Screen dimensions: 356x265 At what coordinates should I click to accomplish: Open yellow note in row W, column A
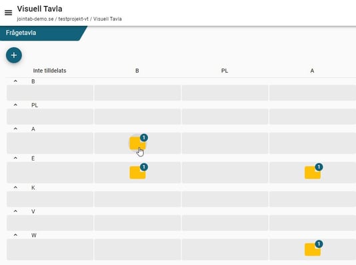pos(313,250)
